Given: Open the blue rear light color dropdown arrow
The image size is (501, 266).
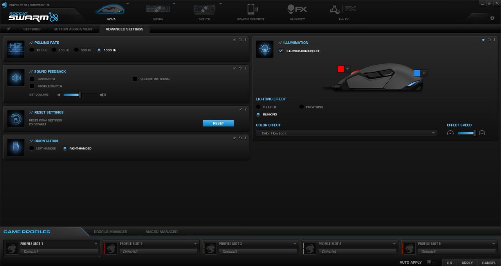Looking at the screenshot, I should 424,73.
